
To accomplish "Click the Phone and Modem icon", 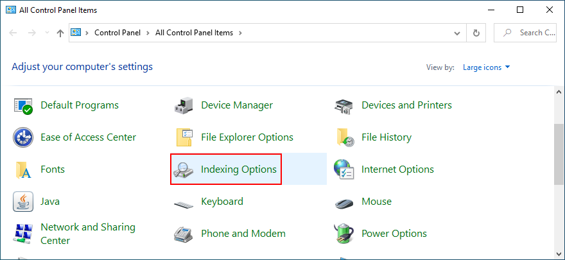I will coord(184,234).
